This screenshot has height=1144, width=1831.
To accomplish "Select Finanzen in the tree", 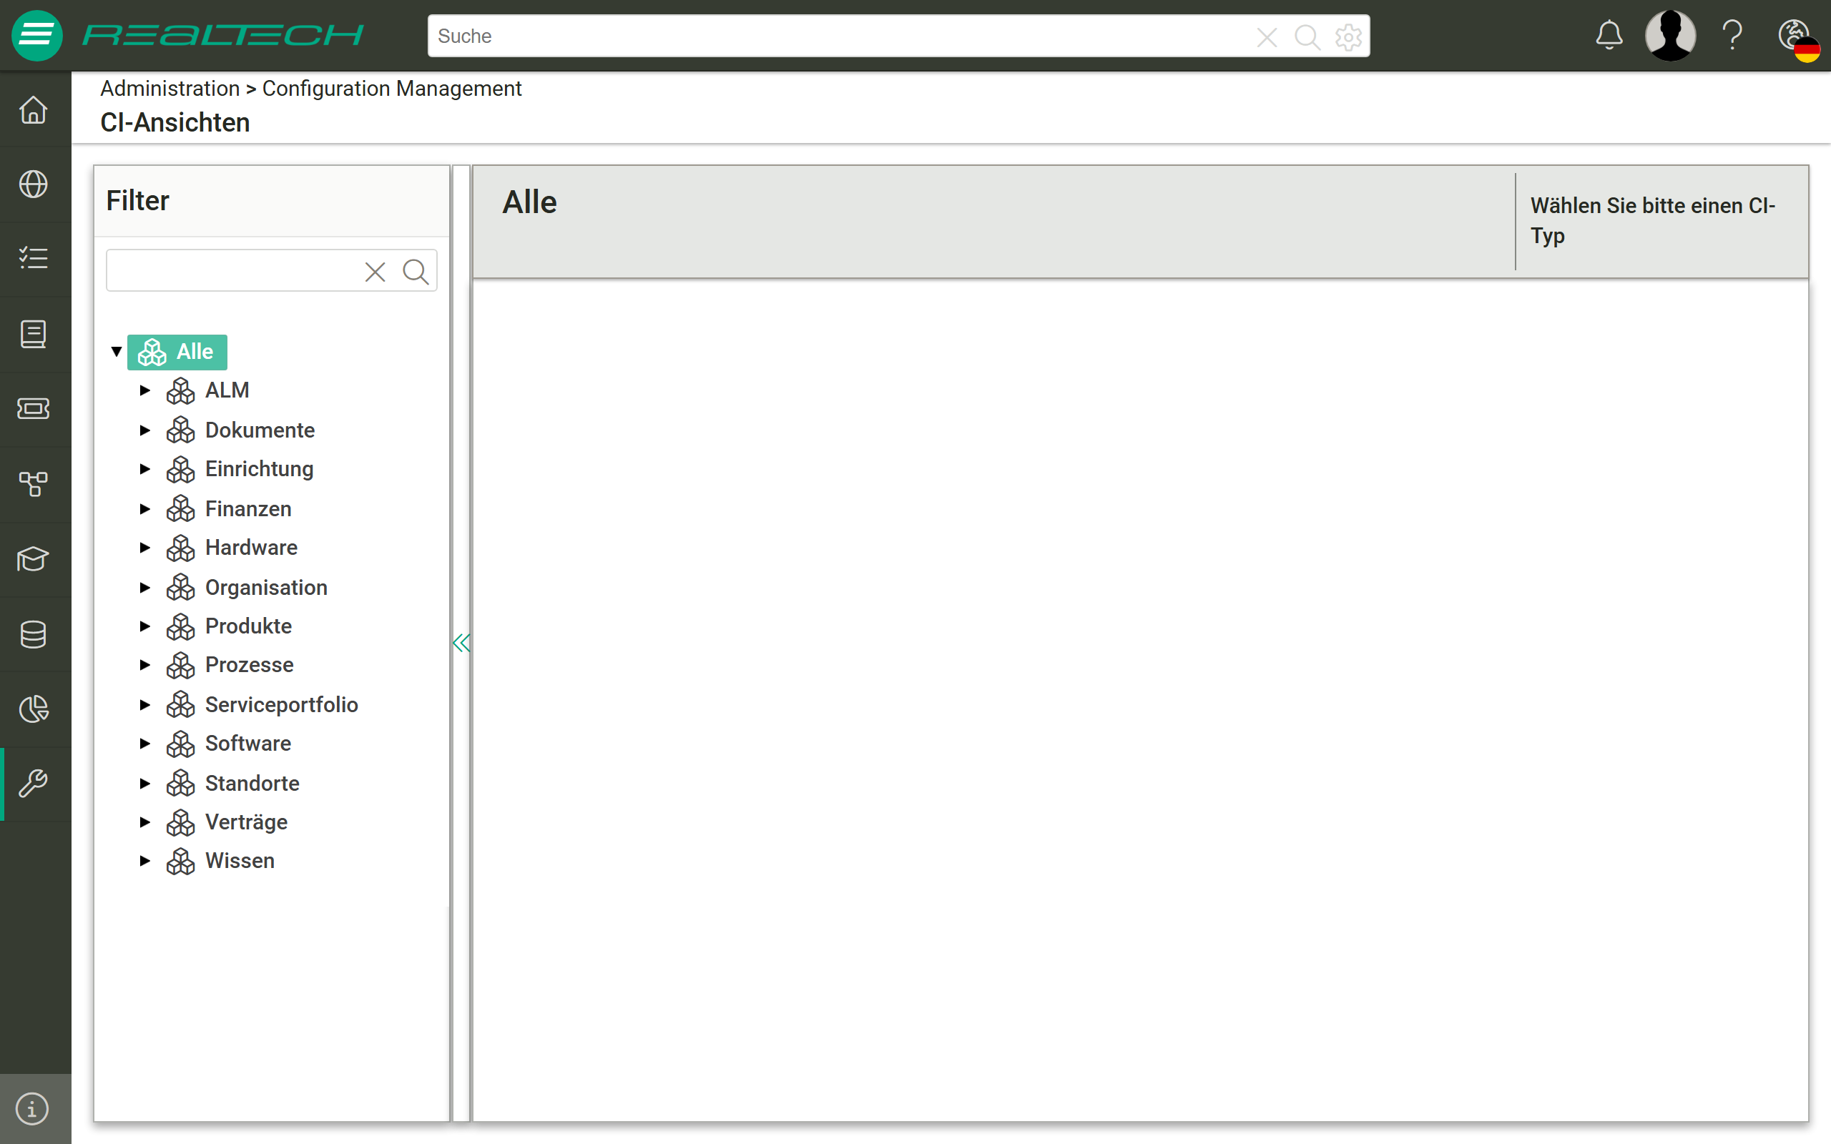I will pyautogui.click(x=248, y=509).
